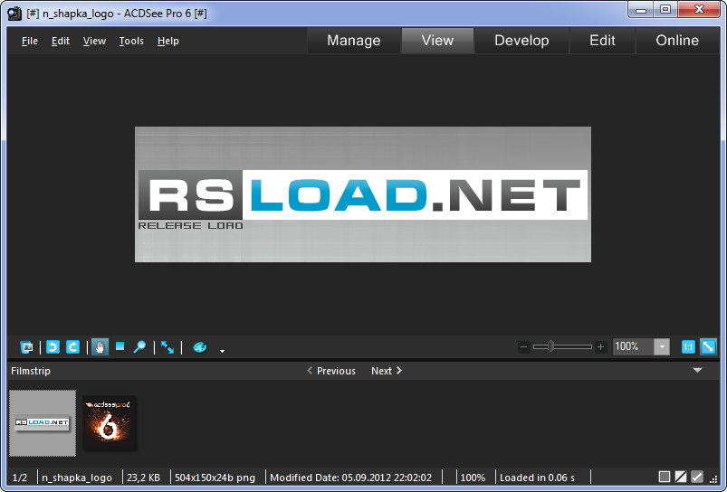This screenshot has width=727, height=492.
Task: Open the 100% zoom level dropdown
Action: pyautogui.click(x=662, y=346)
